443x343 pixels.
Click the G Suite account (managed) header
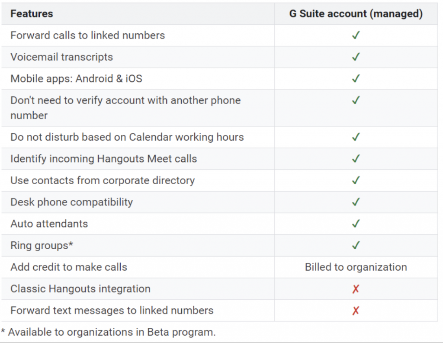pos(356,13)
